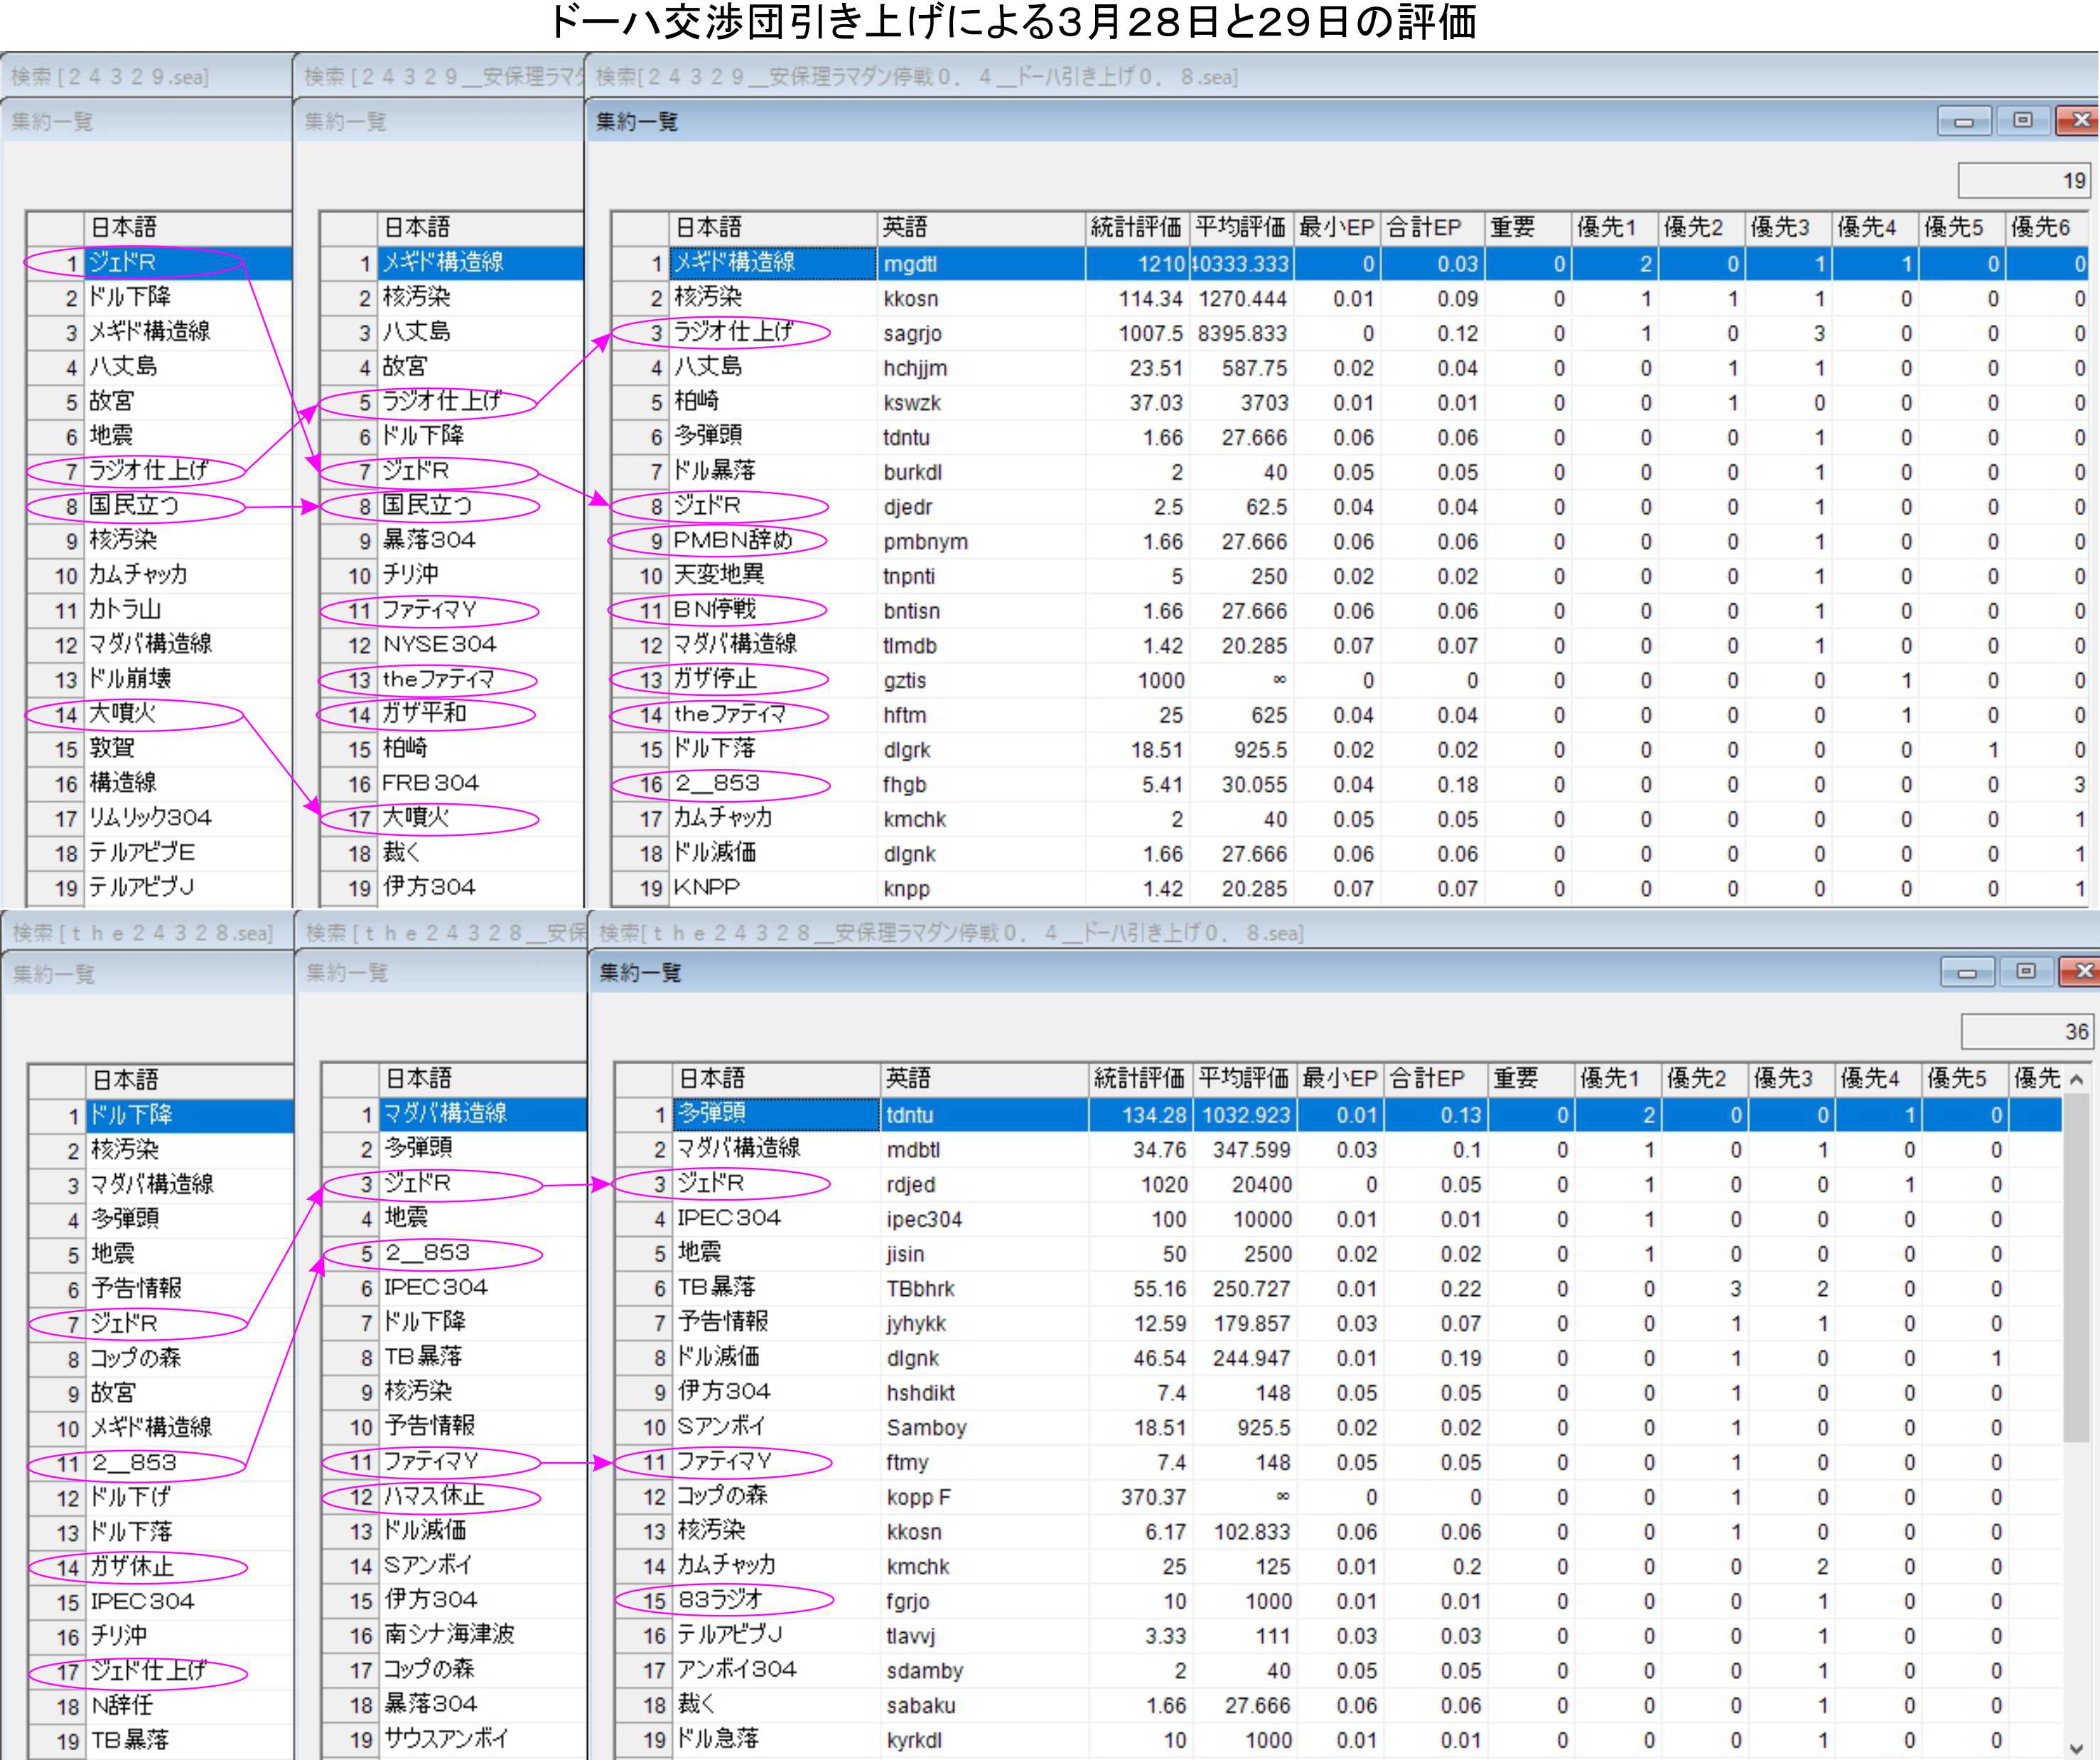Click the 8395.833 value in 平均評価 column
2100x1760 pixels.
[1242, 333]
